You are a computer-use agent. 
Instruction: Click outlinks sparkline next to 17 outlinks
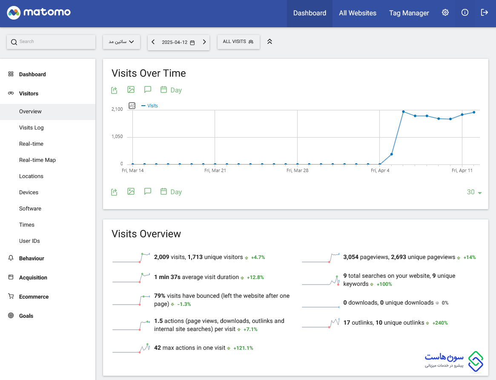click(x=321, y=323)
